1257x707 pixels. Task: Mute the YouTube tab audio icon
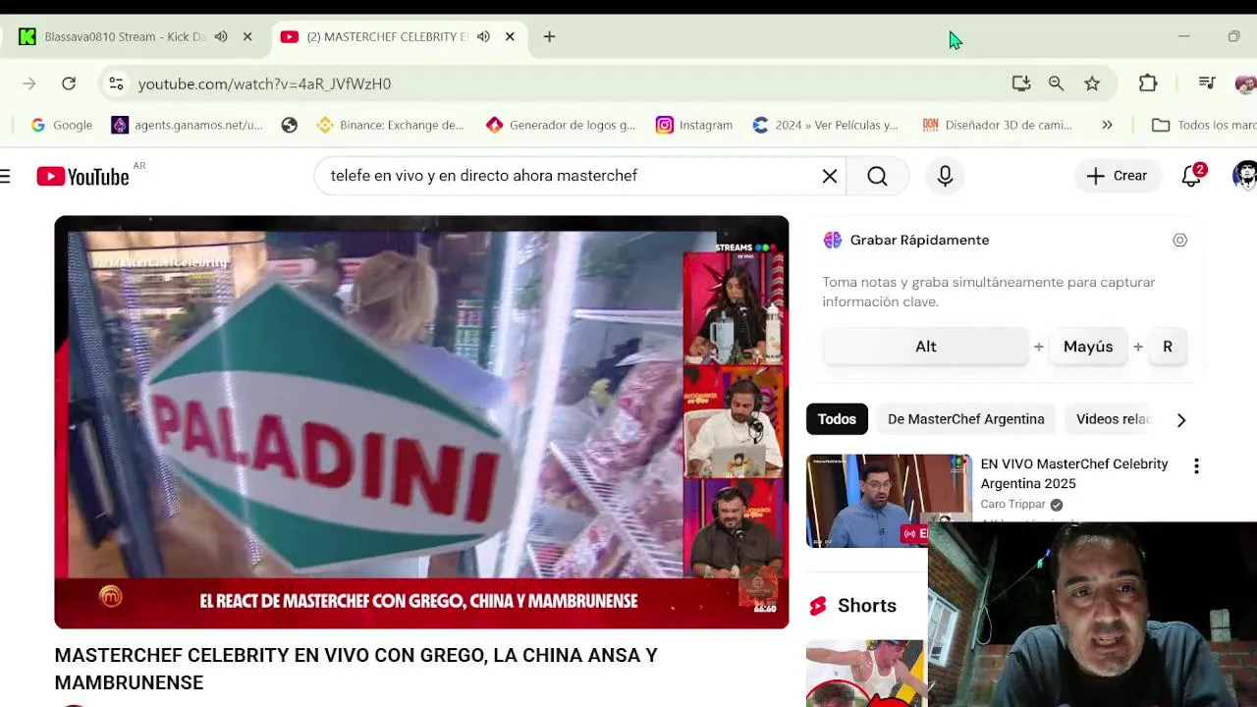click(x=483, y=36)
